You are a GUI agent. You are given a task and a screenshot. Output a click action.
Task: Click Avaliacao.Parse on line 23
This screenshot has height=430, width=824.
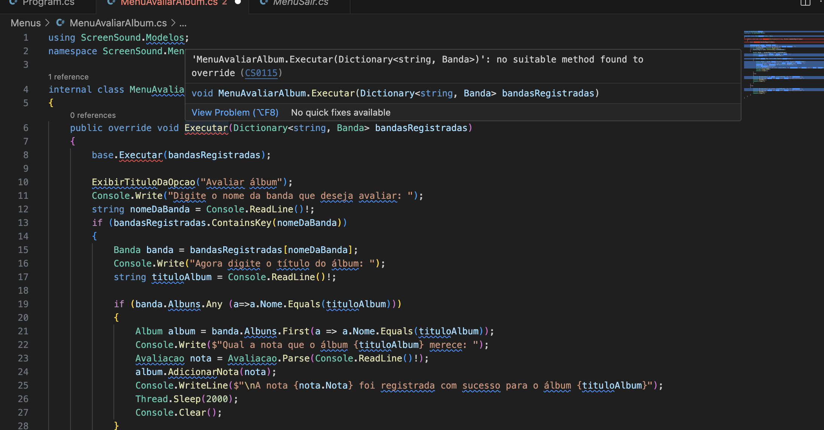[x=268, y=358]
